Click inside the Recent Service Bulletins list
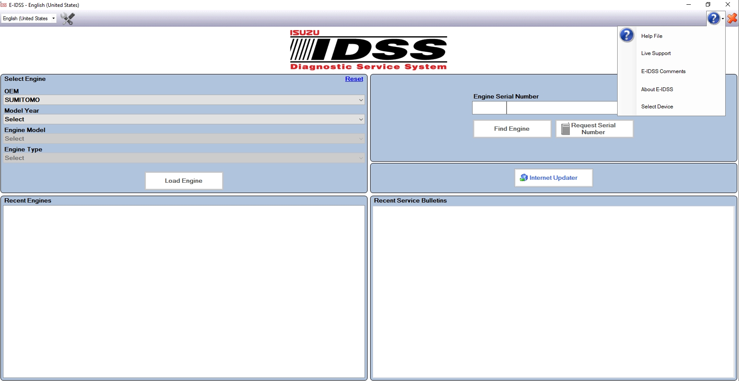739x381 pixels. click(x=553, y=292)
